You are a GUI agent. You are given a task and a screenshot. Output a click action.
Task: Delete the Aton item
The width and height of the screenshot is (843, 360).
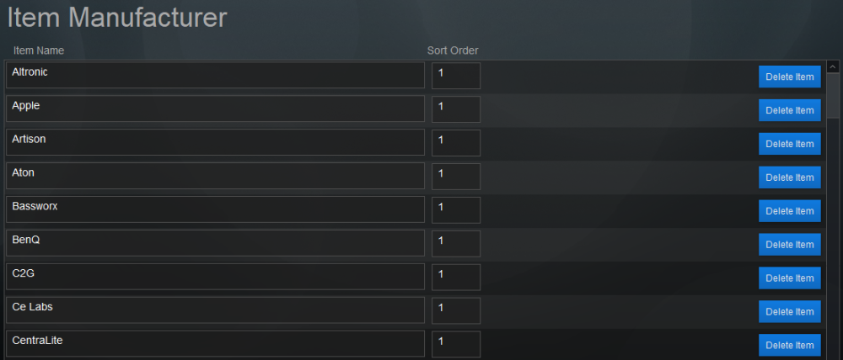(789, 177)
